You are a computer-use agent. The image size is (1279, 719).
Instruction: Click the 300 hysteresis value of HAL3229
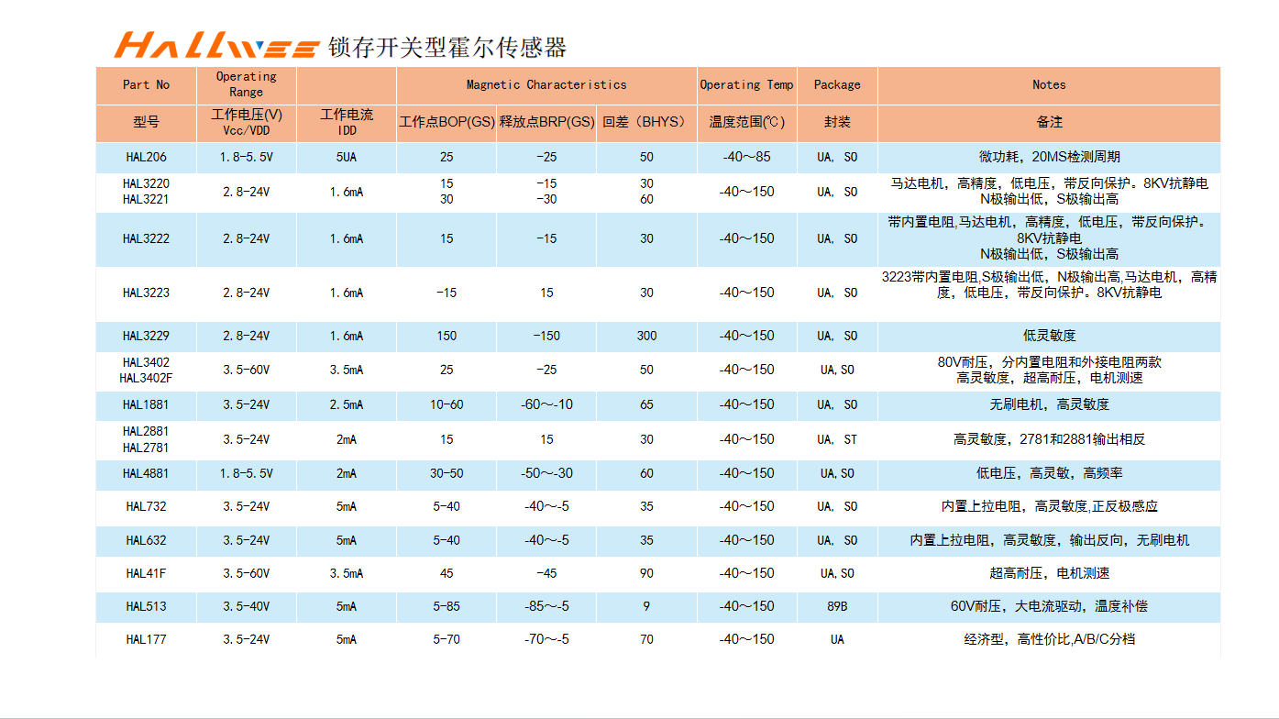point(646,336)
